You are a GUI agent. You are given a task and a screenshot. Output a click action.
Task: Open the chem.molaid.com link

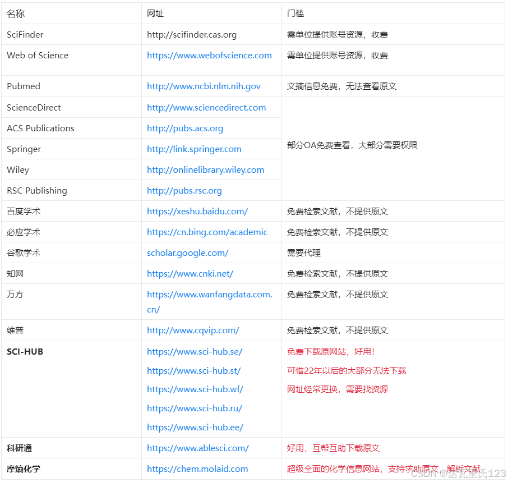[x=197, y=469]
